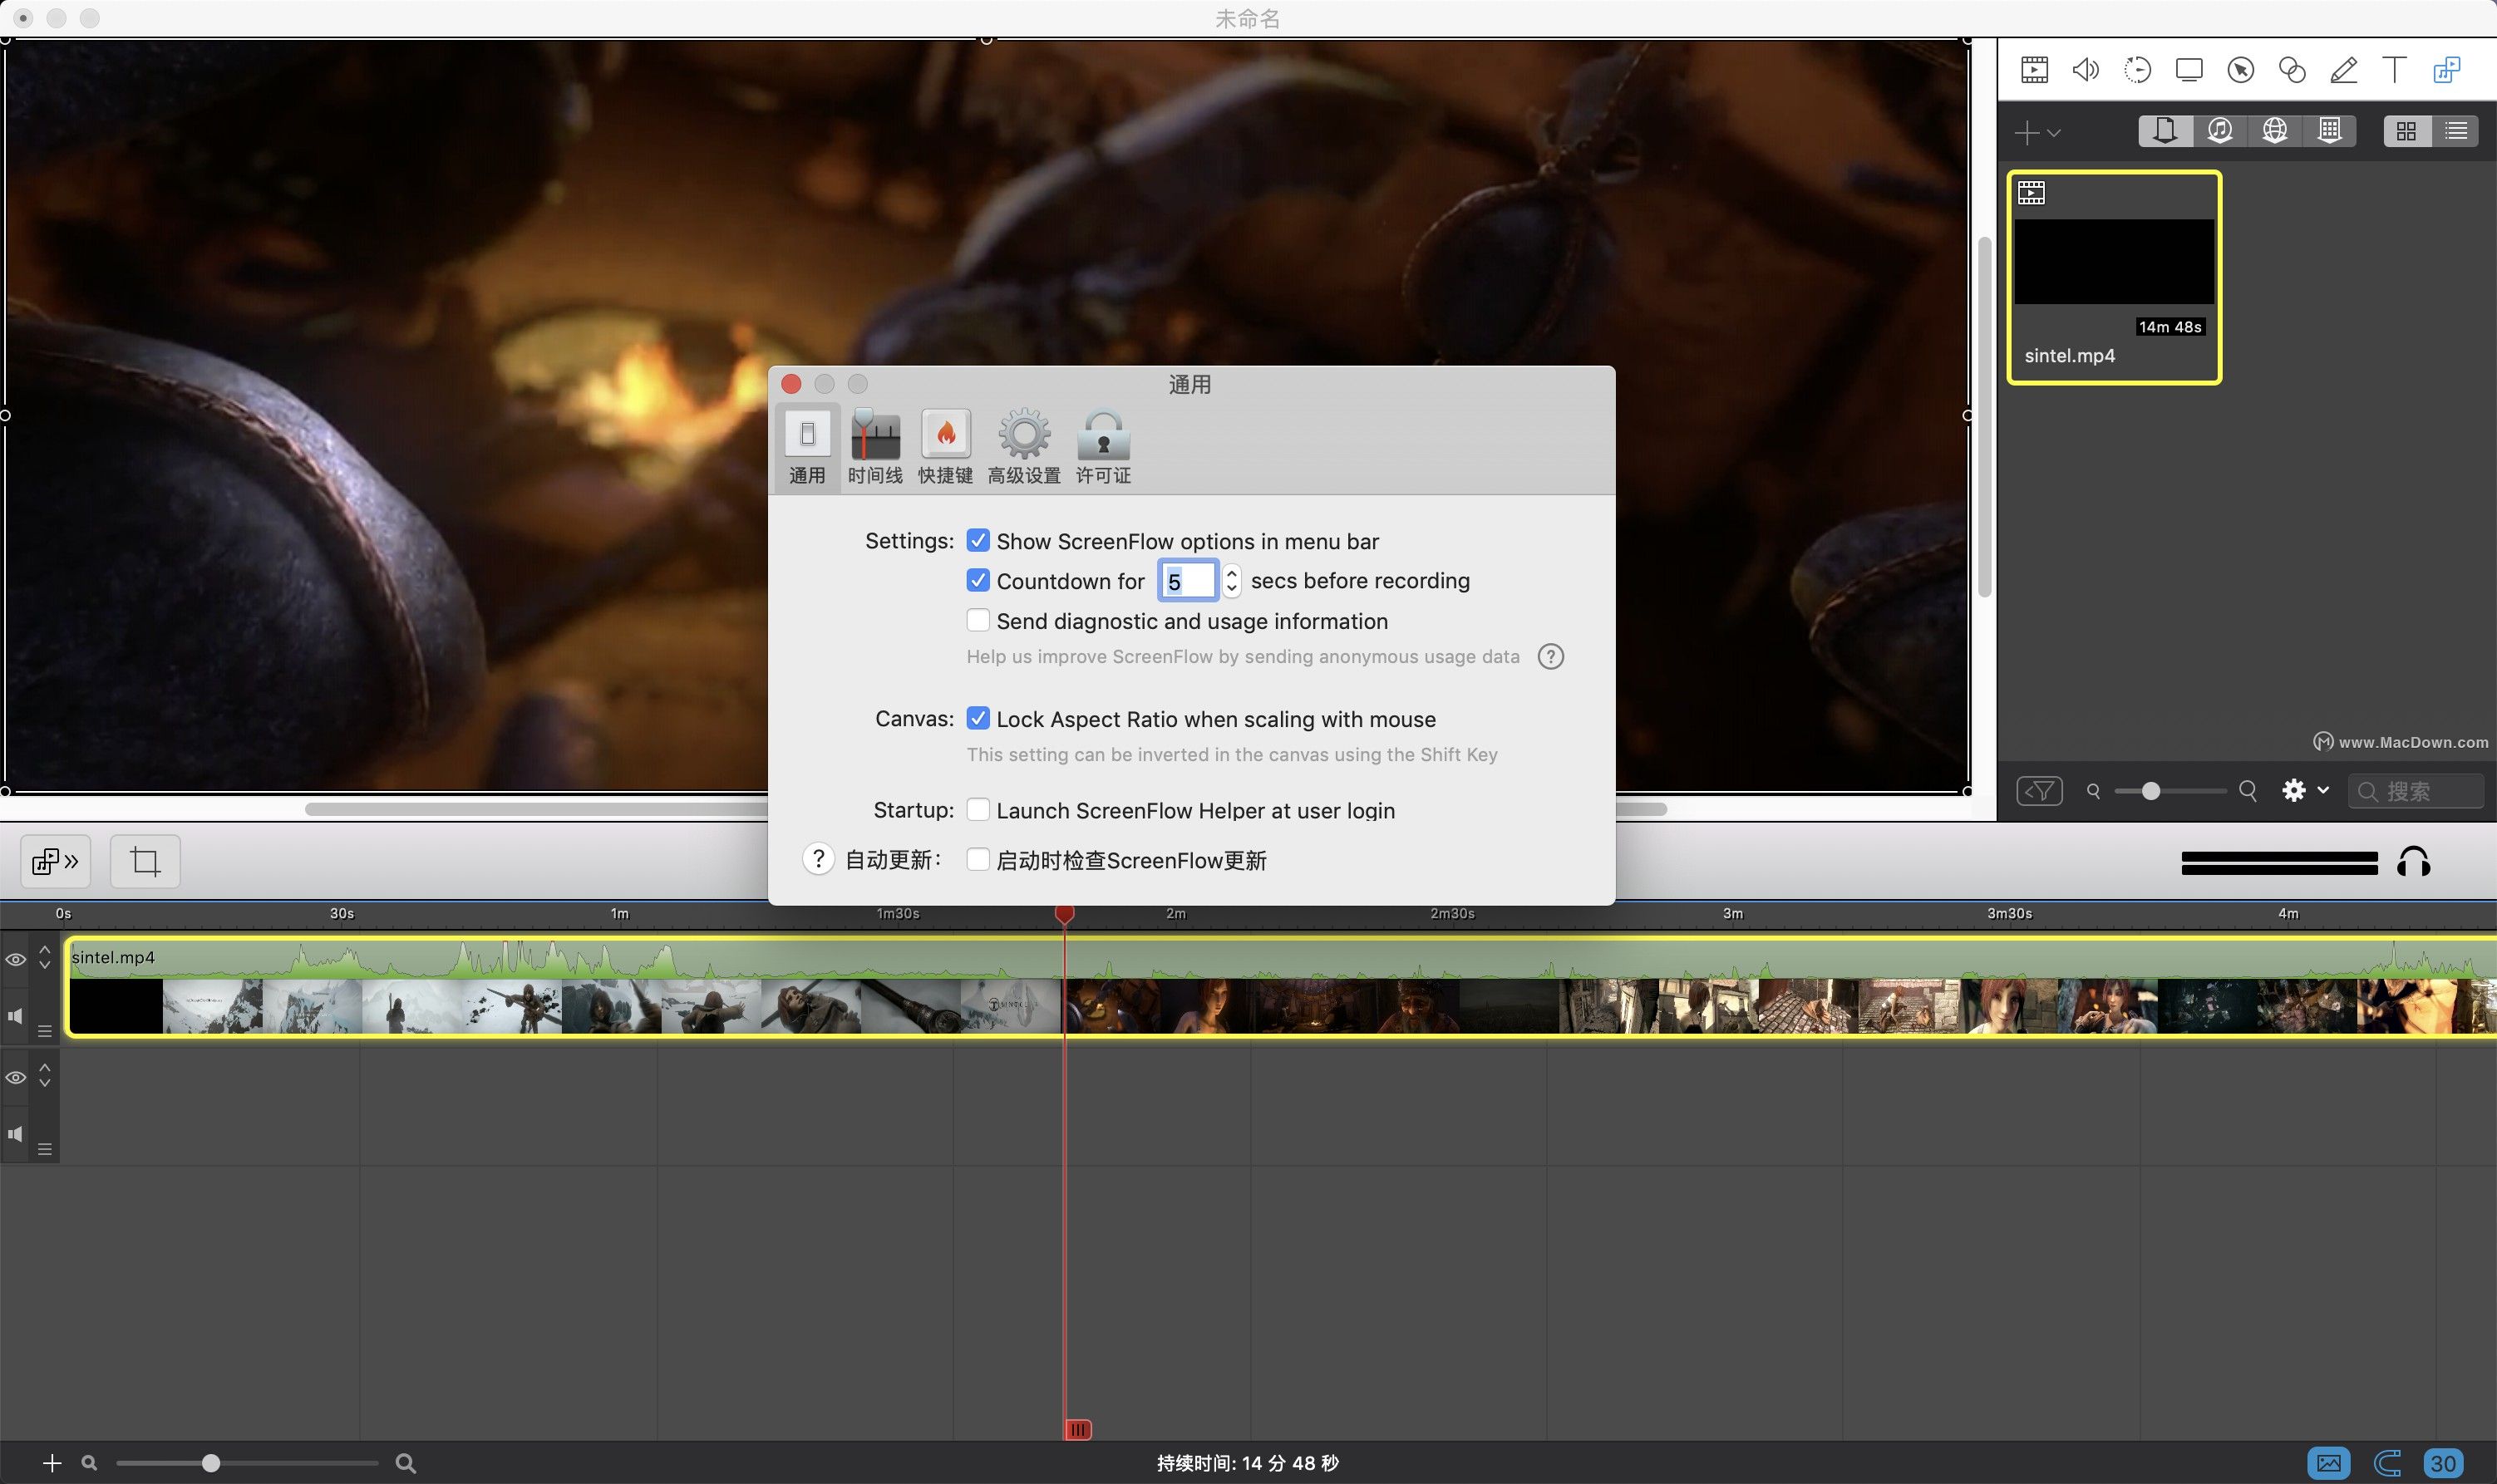
Task: Switch to the 时间线 preferences tab
Action: point(875,448)
